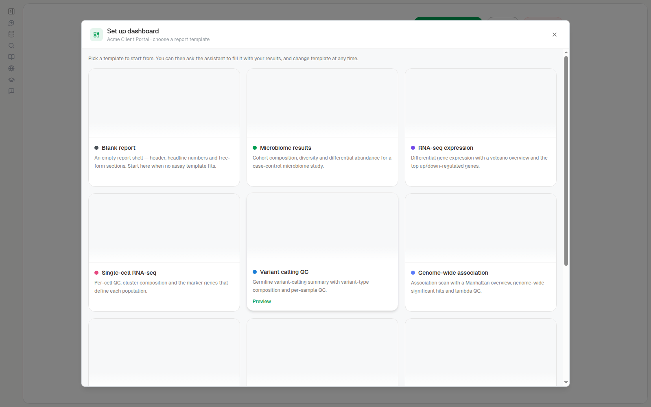Click the 'Association scan with a Manhattan' description
Screen dimensions: 651x407
point(477,287)
